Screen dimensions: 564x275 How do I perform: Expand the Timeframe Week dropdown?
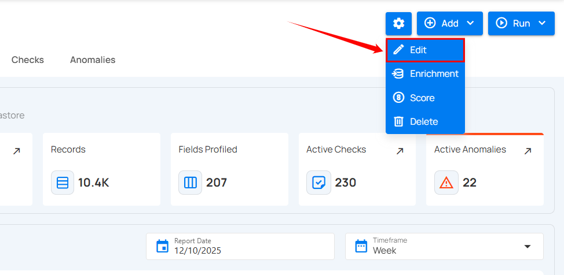(x=527, y=247)
